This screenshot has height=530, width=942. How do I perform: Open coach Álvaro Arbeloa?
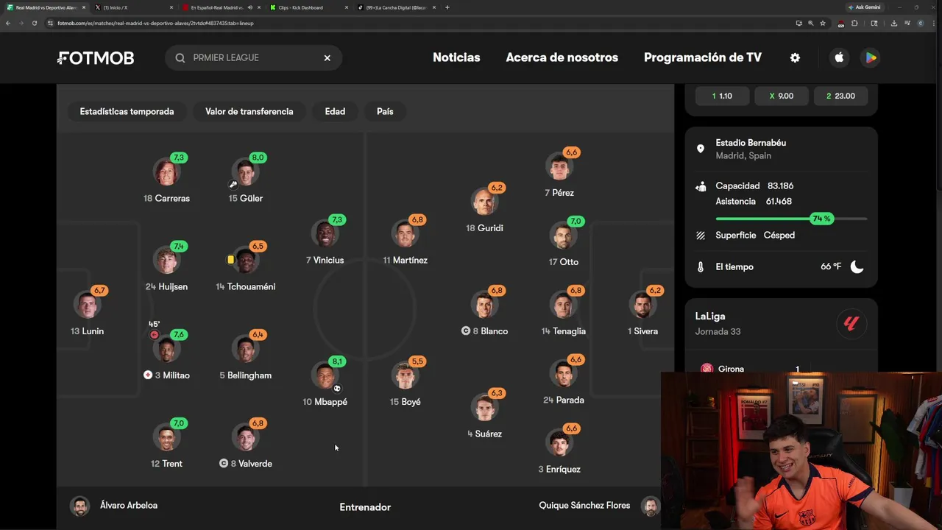point(113,506)
